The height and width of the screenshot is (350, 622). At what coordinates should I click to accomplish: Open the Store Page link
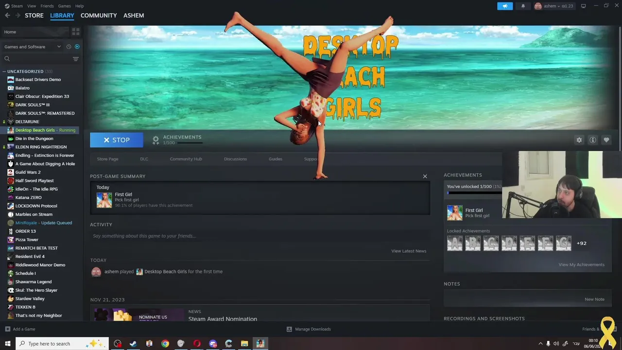point(107,159)
